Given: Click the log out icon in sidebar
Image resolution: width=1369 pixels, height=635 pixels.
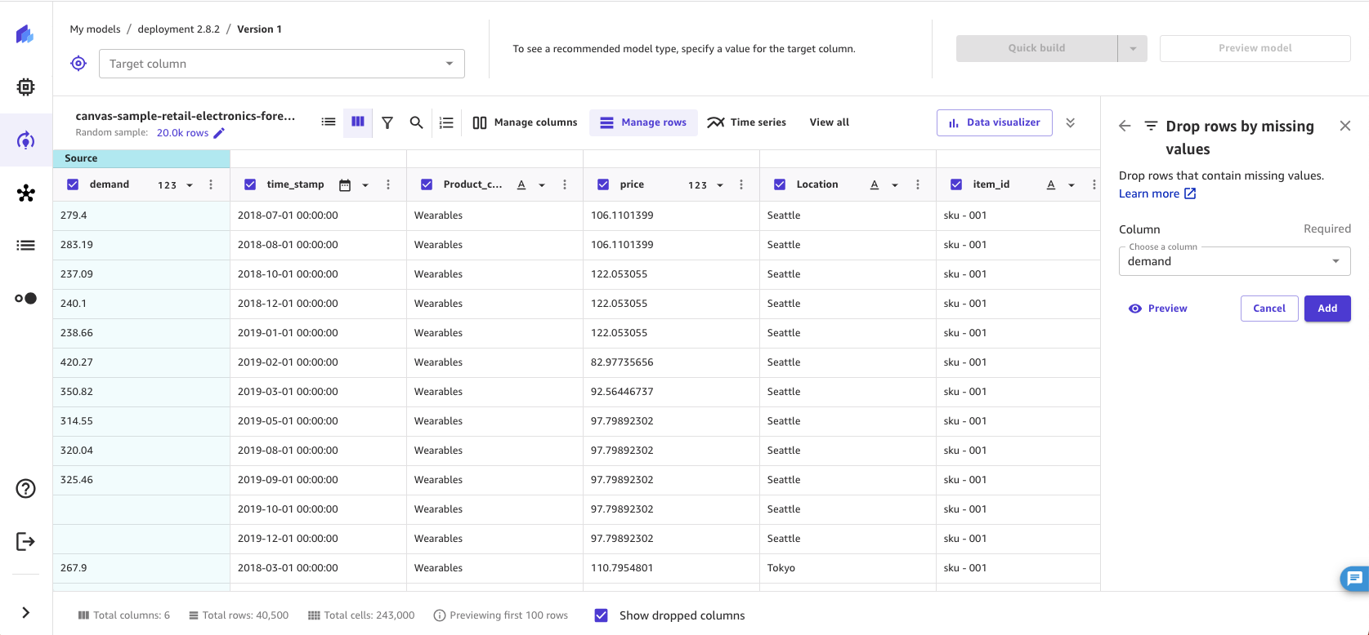Looking at the screenshot, I should click(x=26, y=541).
